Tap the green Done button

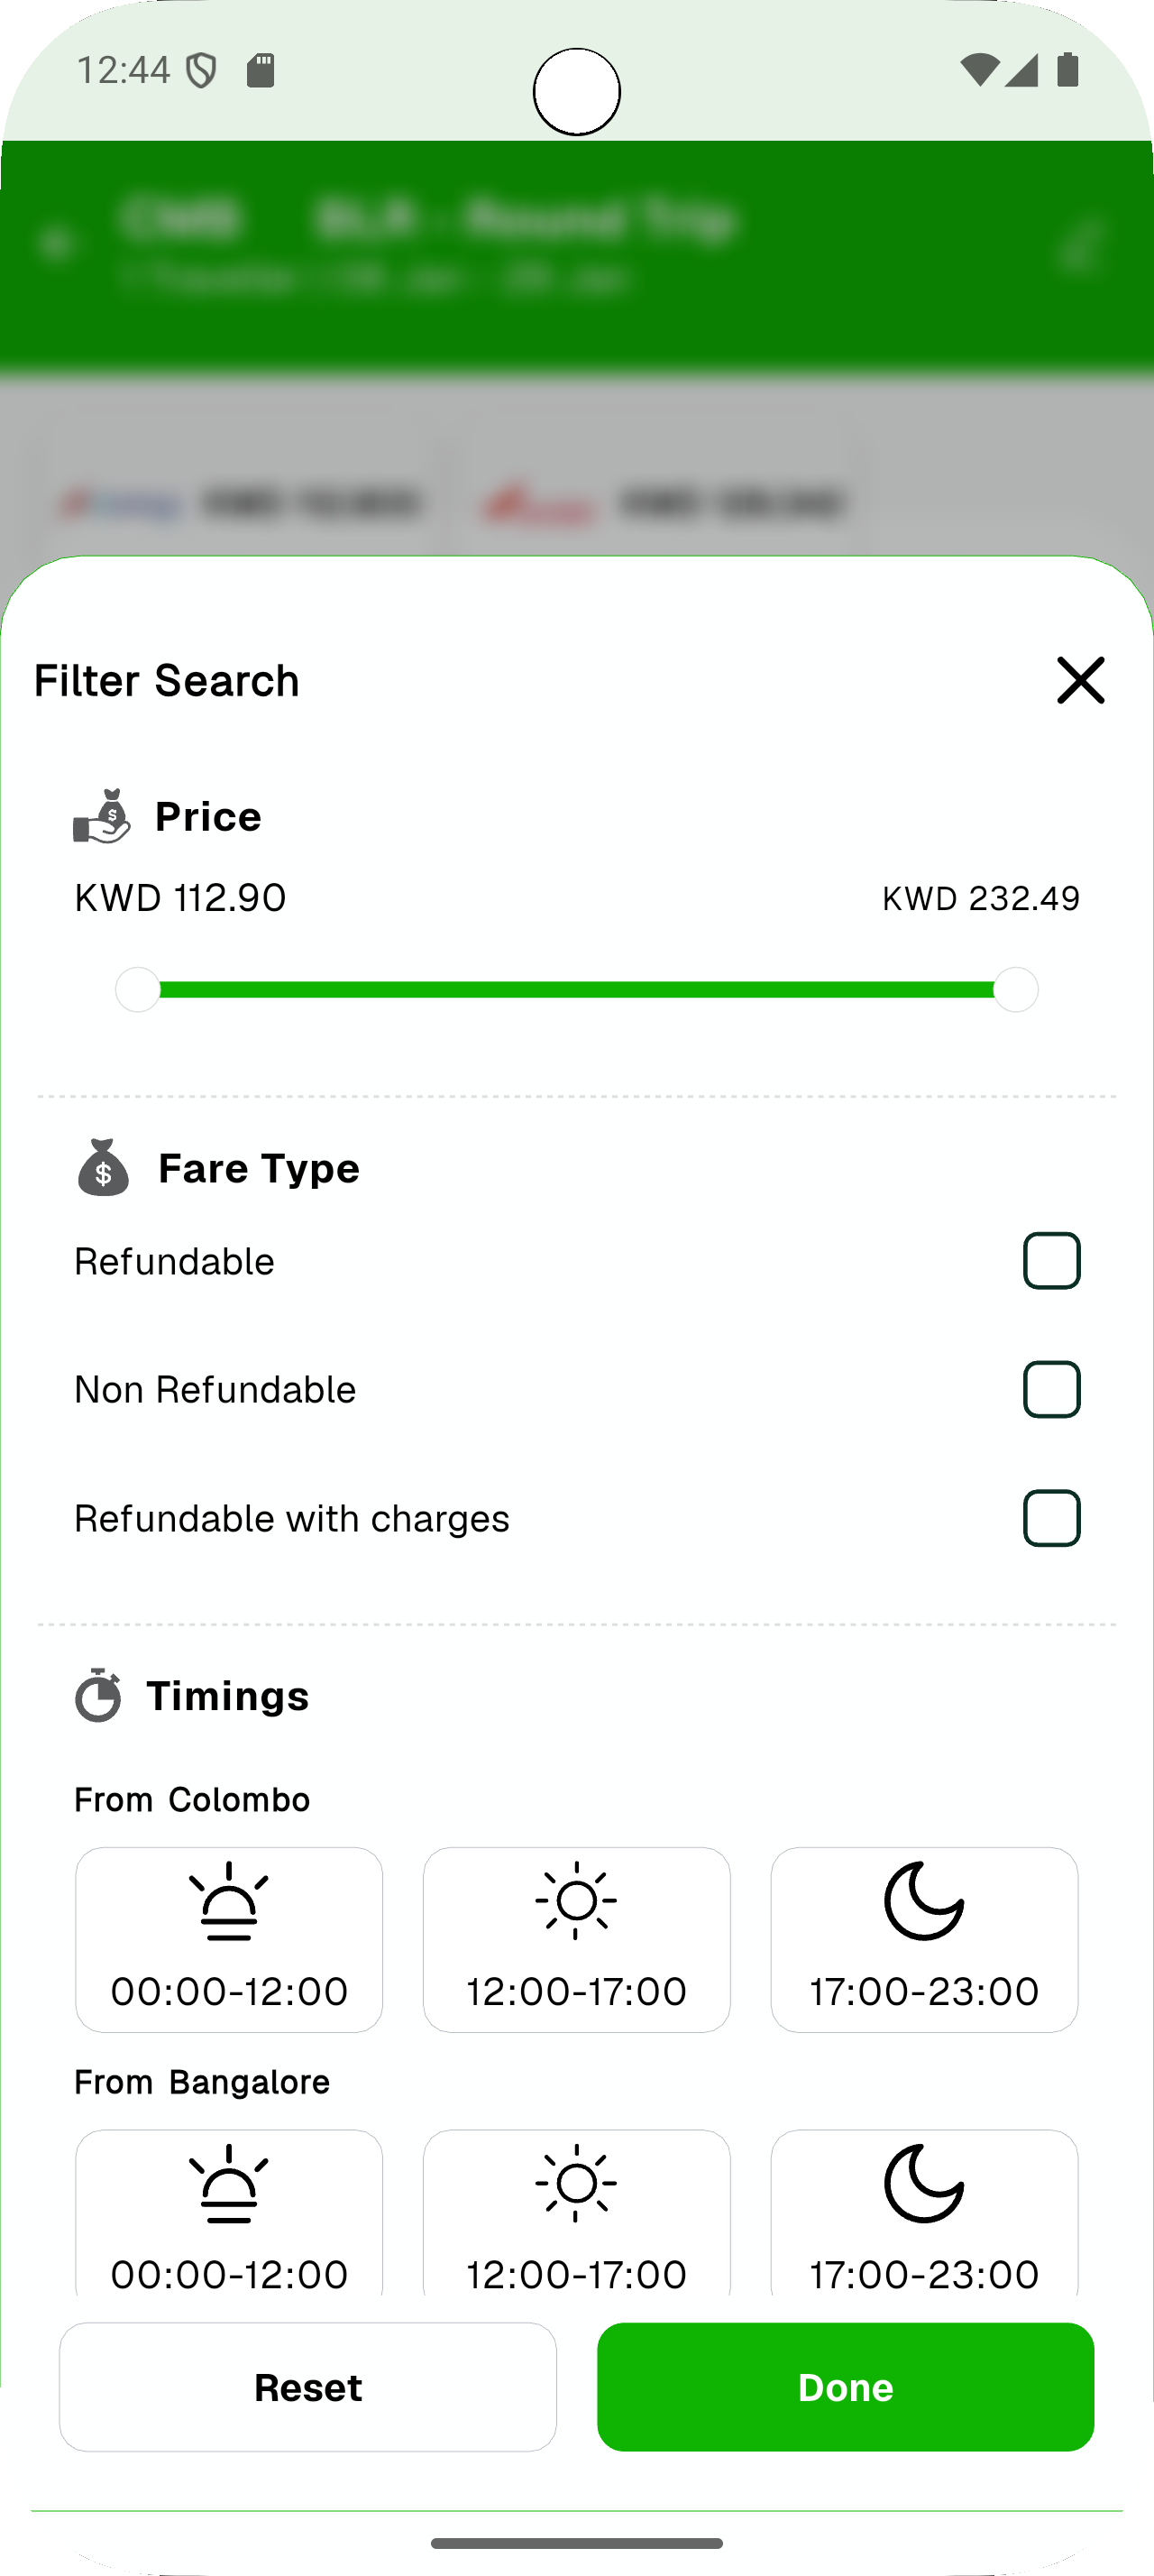846,2387
